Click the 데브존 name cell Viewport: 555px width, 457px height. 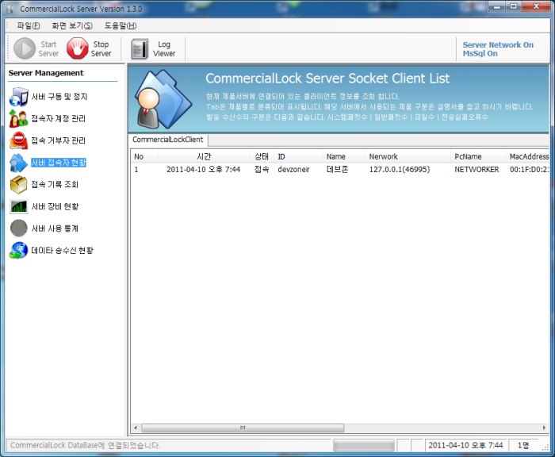coord(337,170)
